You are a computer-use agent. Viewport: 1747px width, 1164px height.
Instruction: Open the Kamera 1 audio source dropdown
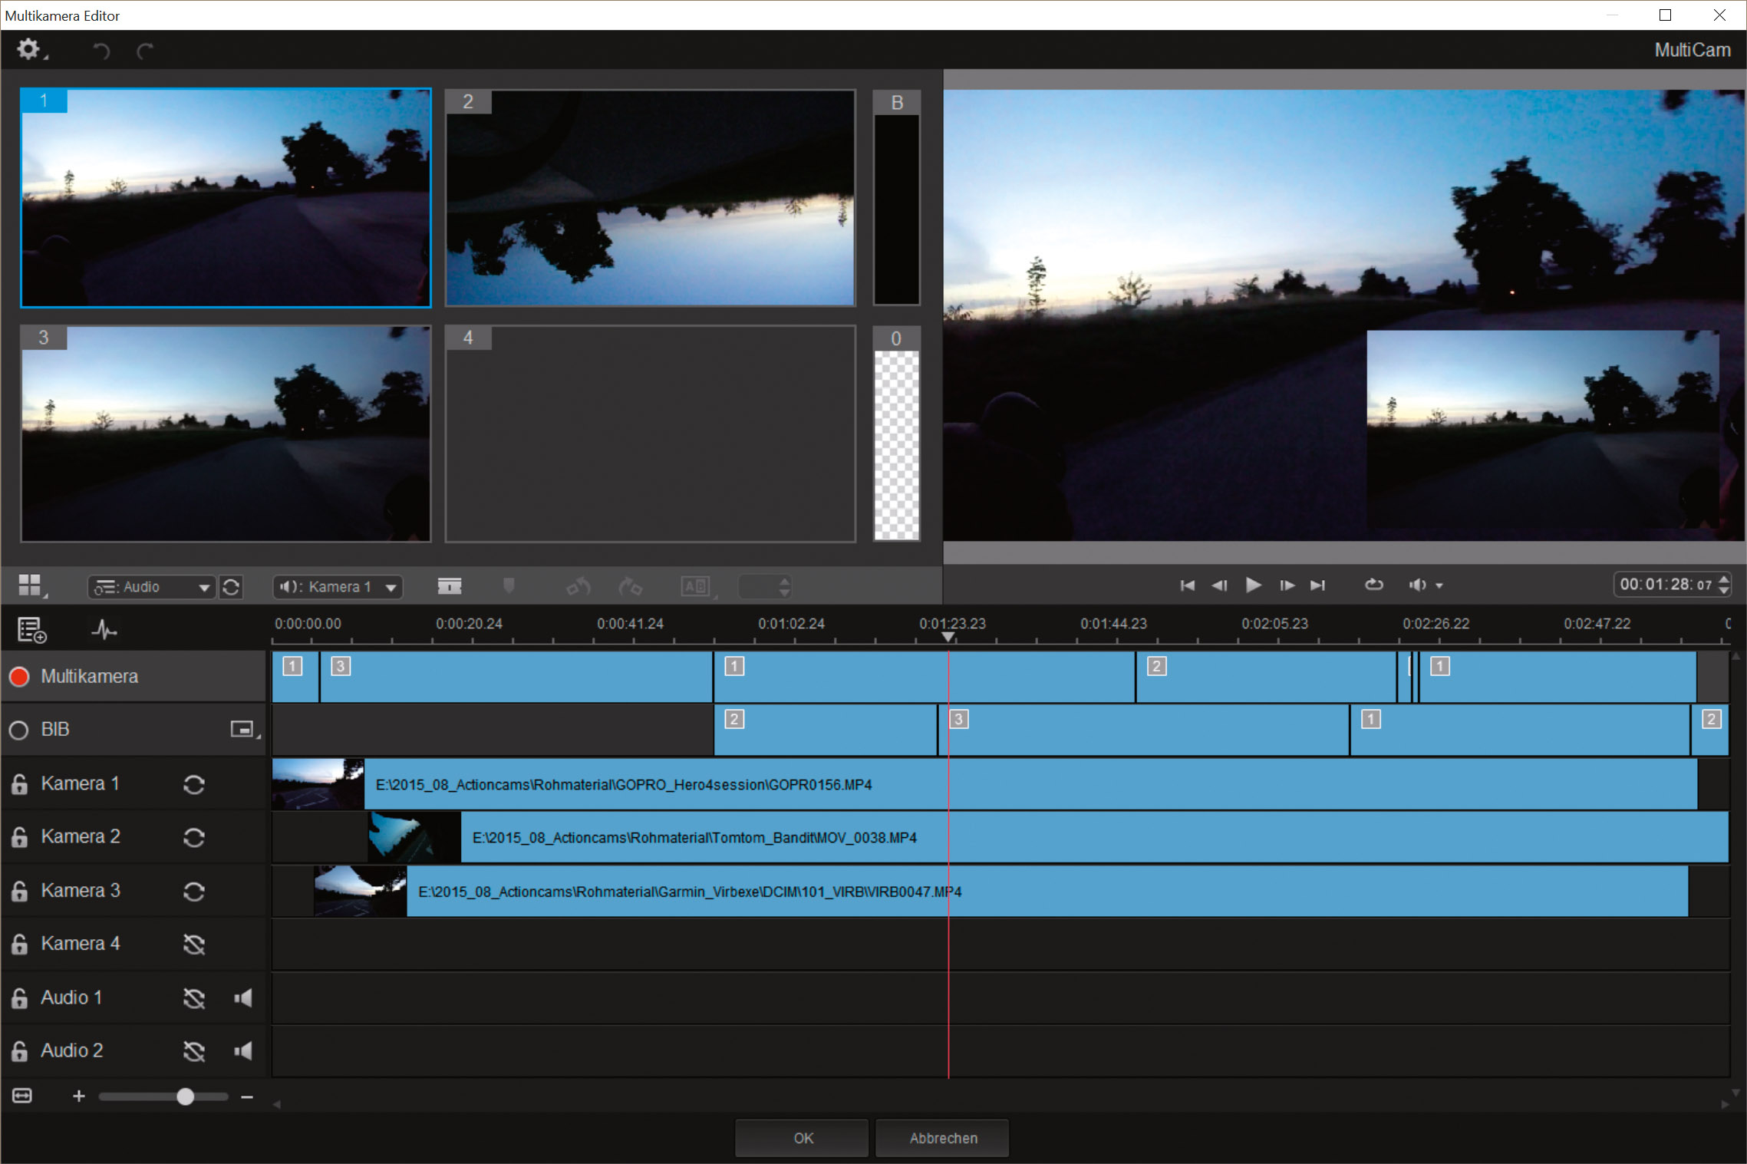[338, 587]
